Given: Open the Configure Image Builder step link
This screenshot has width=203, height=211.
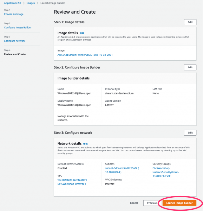Looking at the screenshot, I should click(18, 27).
